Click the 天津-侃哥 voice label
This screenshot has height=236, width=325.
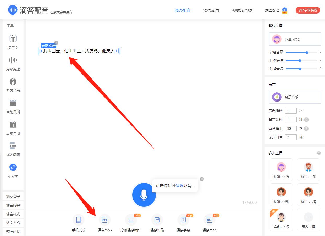coord(48,46)
